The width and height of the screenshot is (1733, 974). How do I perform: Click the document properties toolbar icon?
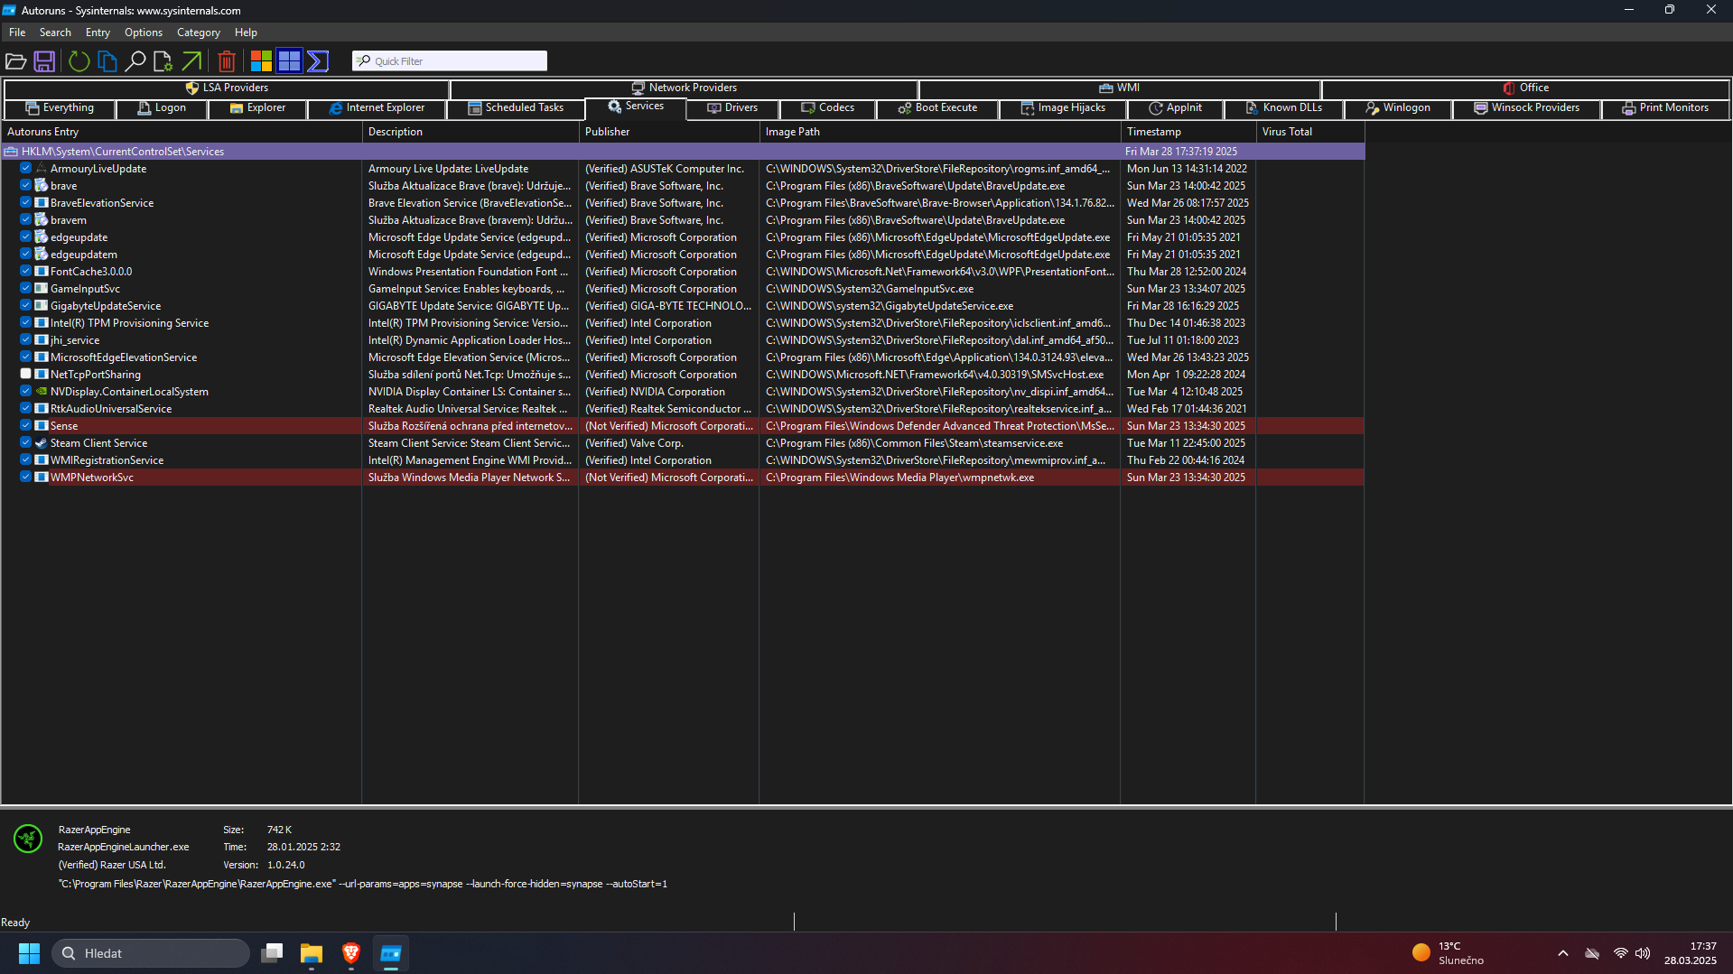pos(163,61)
